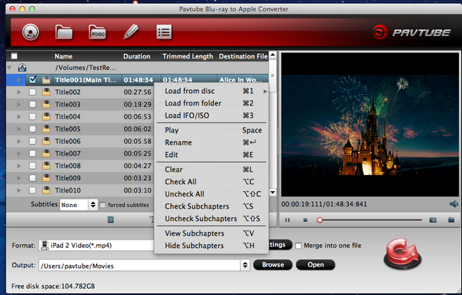Select Play in the context menu
Viewport: 462px width, 295px height.
211,130
